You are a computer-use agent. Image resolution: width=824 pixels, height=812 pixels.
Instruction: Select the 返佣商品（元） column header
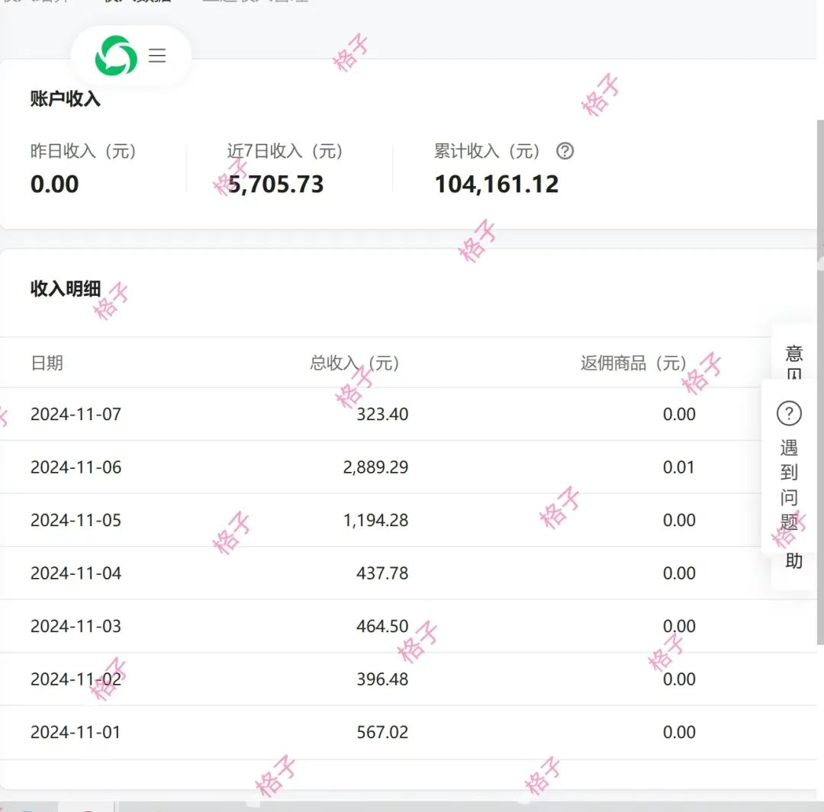tap(633, 363)
